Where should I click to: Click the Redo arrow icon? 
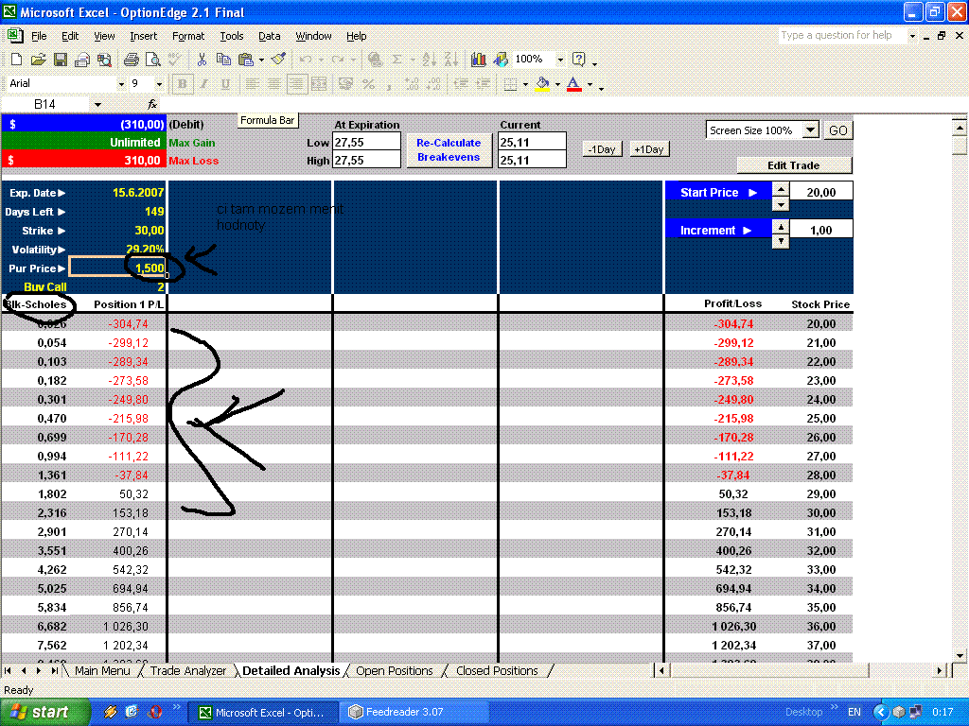pos(338,60)
